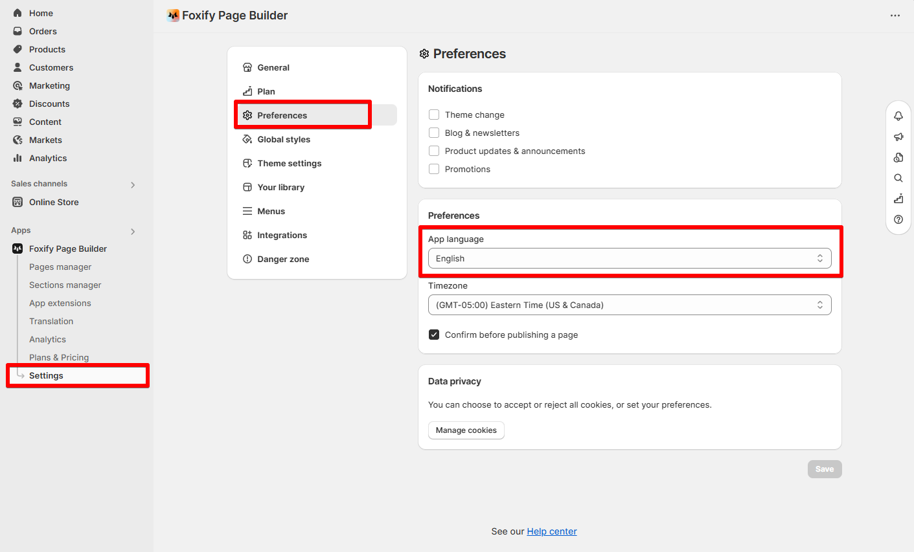Click the Markets globe icon
This screenshot has width=914, height=552.
pyautogui.click(x=17, y=140)
